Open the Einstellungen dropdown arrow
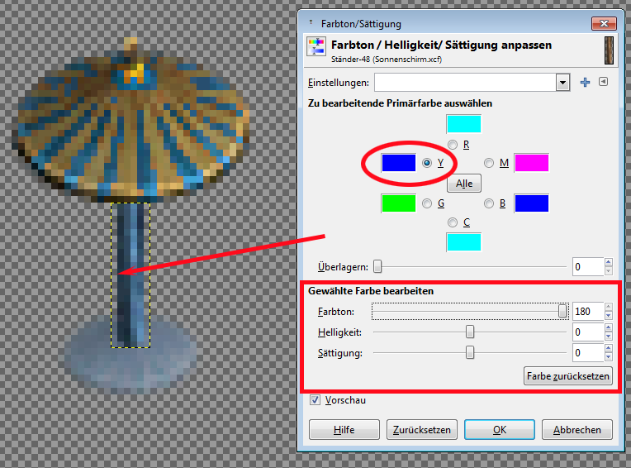The height and width of the screenshot is (468, 631). [562, 83]
